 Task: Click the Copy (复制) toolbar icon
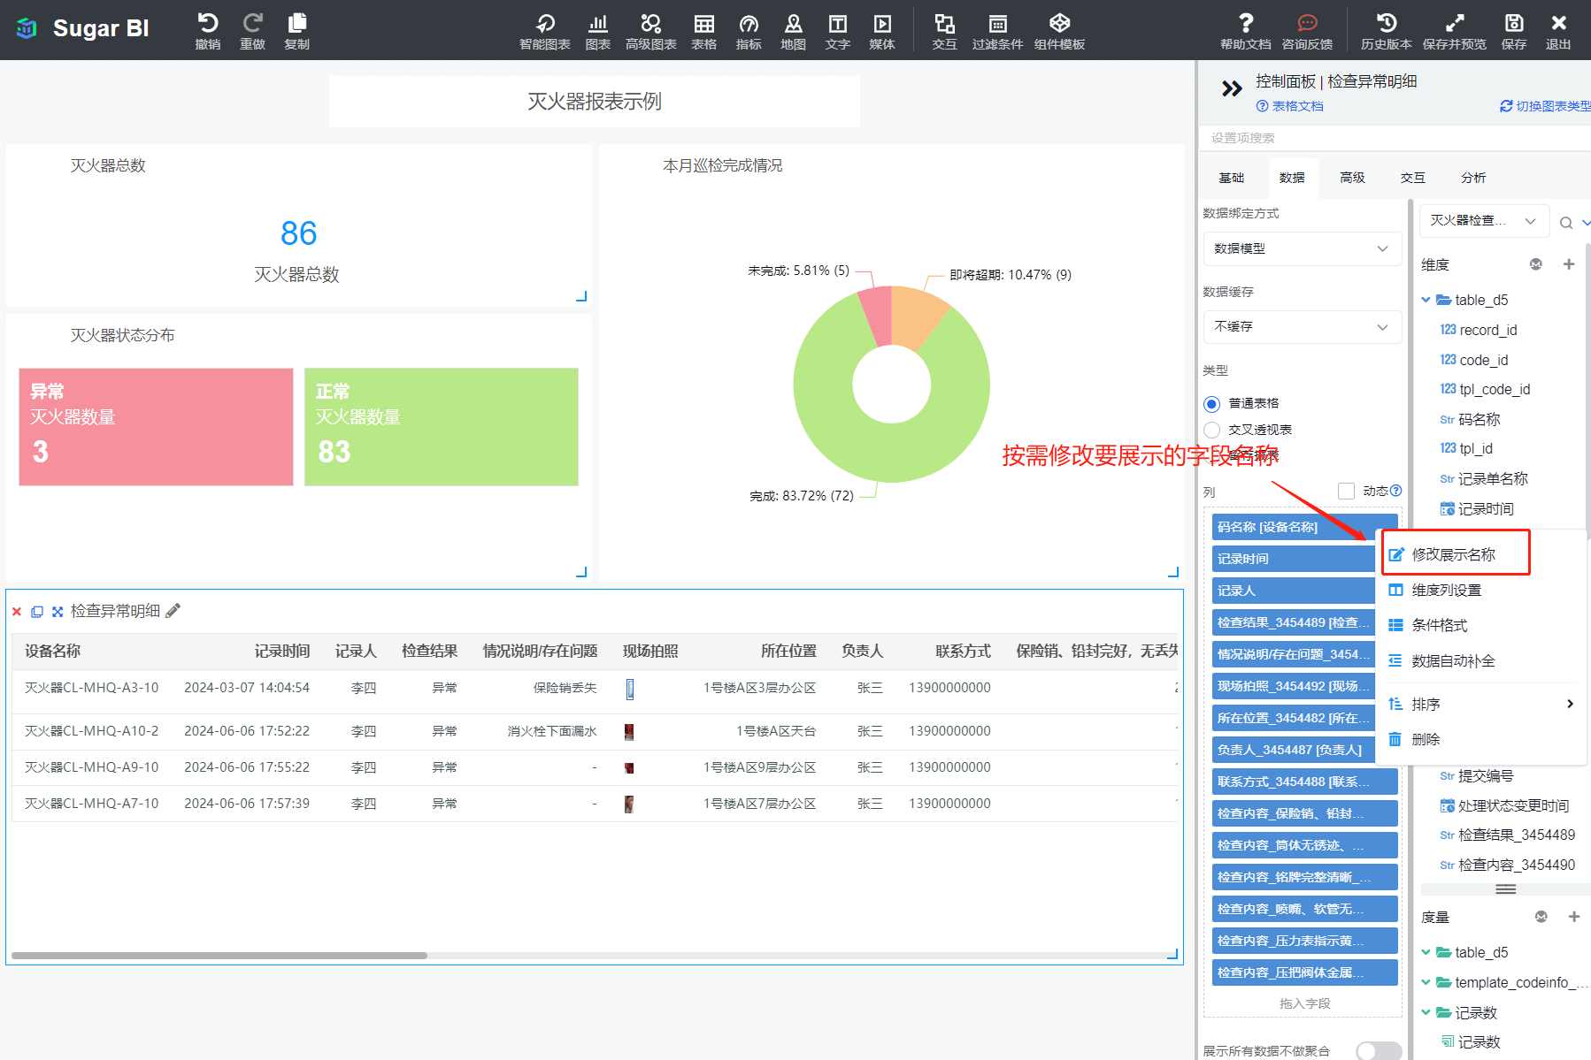point(297,30)
